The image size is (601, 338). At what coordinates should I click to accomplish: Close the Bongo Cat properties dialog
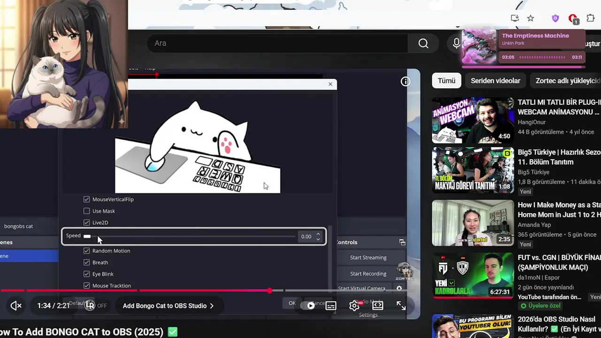pyautogui.click(x=330, y=84)
